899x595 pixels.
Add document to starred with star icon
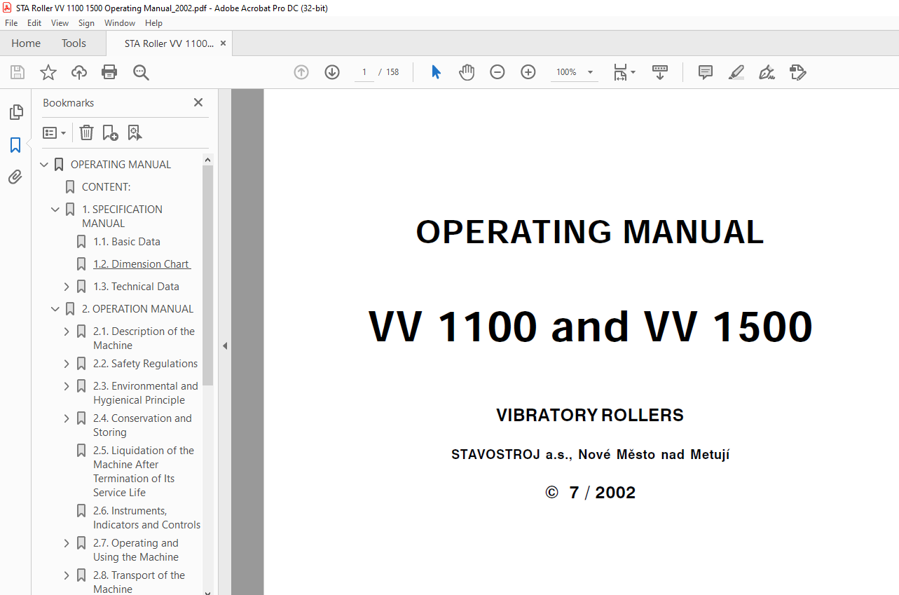tap(48, 72)
